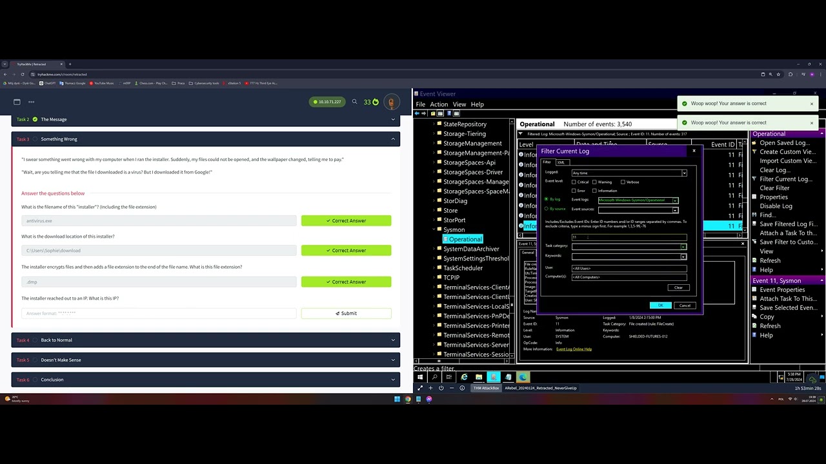This screenshot has width=826, height=464.
Task: Click the AttackBox power icon
Action: point(441,388)
